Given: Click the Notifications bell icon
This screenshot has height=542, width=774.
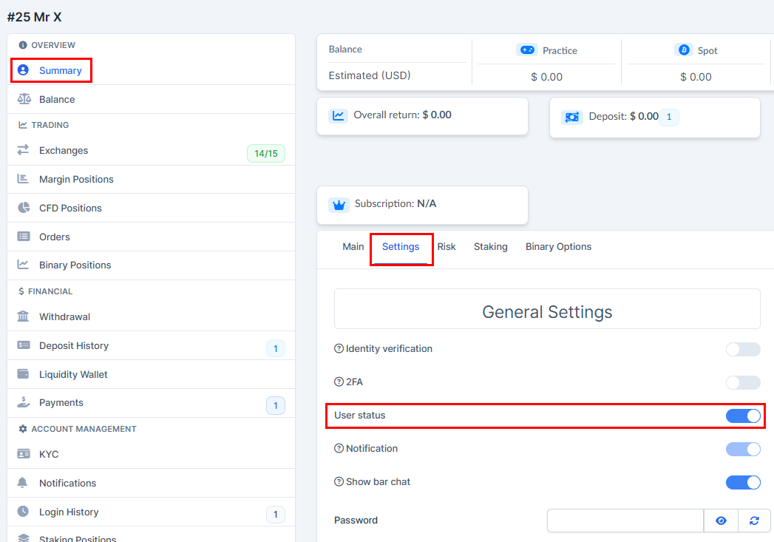Looking at the screenshot, I should (x=24, y=483).
